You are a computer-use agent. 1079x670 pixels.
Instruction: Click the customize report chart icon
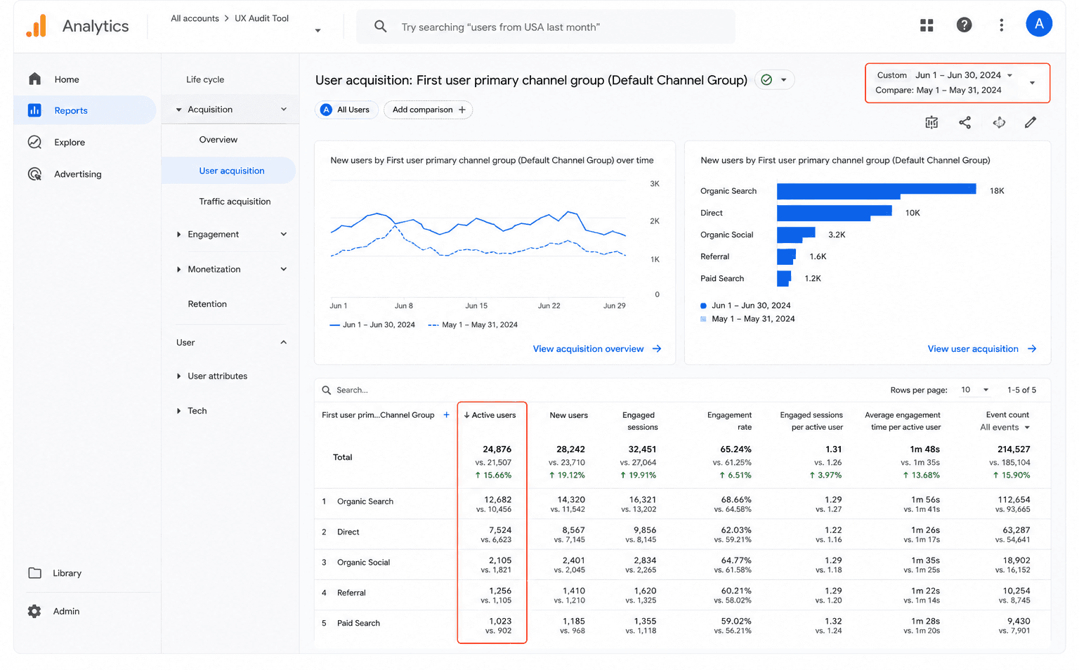coord(931,122)
